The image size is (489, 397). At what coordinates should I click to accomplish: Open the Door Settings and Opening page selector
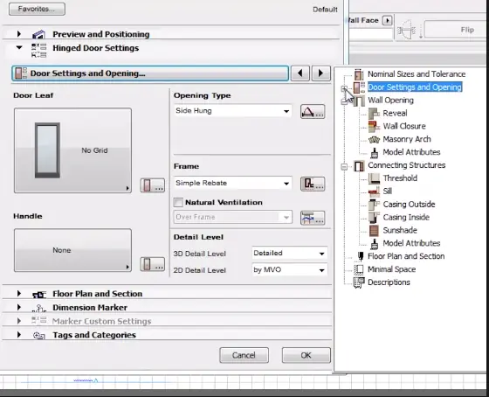coord(150,73)
